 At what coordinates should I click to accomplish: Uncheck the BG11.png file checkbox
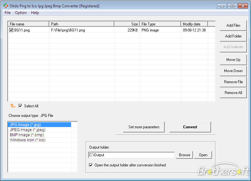(11, 30)
